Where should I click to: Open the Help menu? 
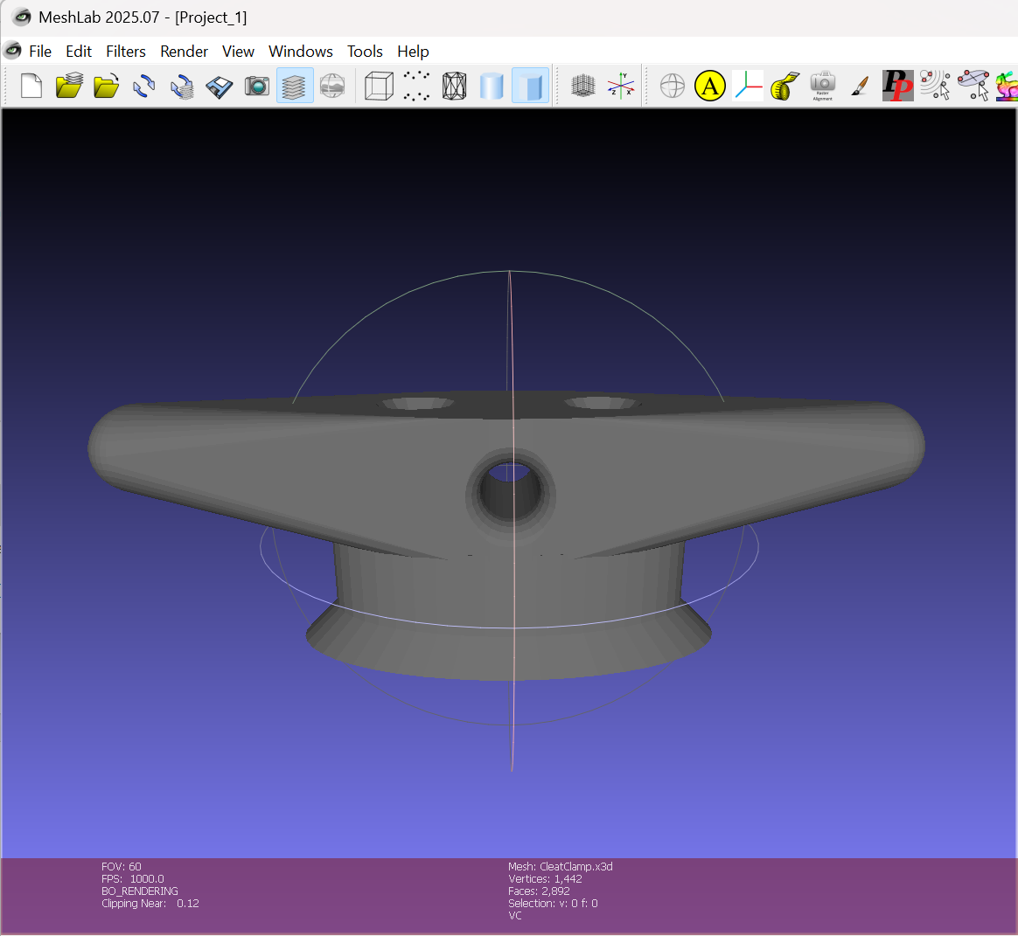coord(413,52)
